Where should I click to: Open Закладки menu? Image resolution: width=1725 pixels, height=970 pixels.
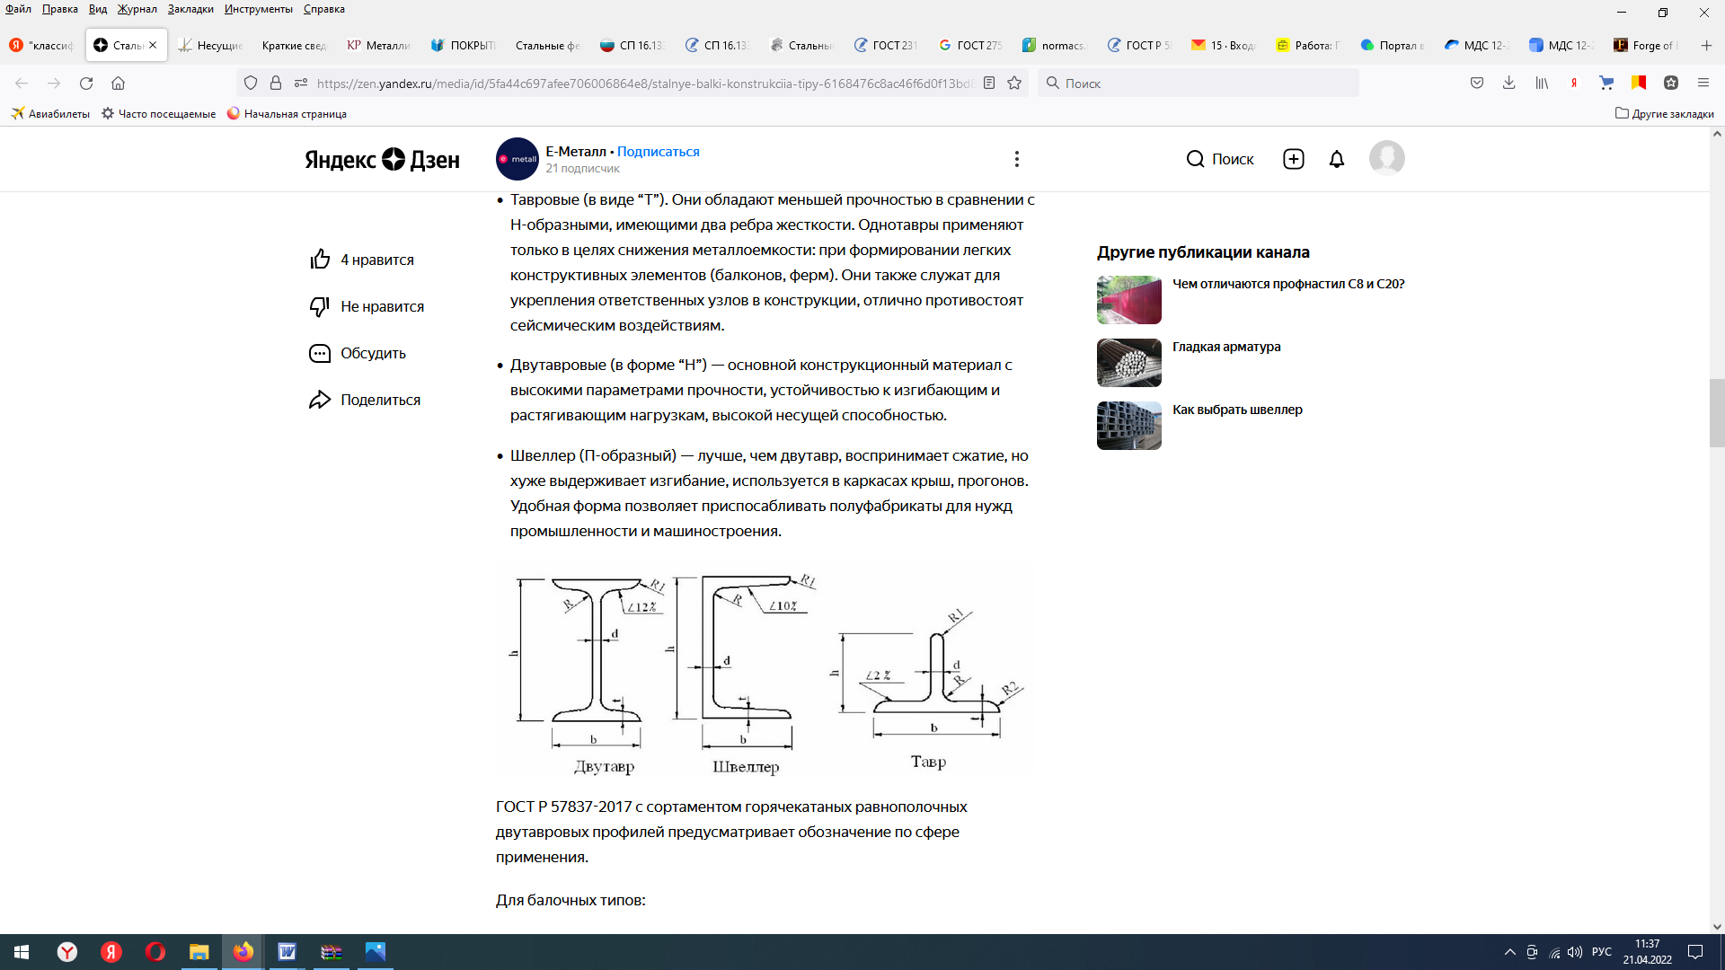point(190,9)
